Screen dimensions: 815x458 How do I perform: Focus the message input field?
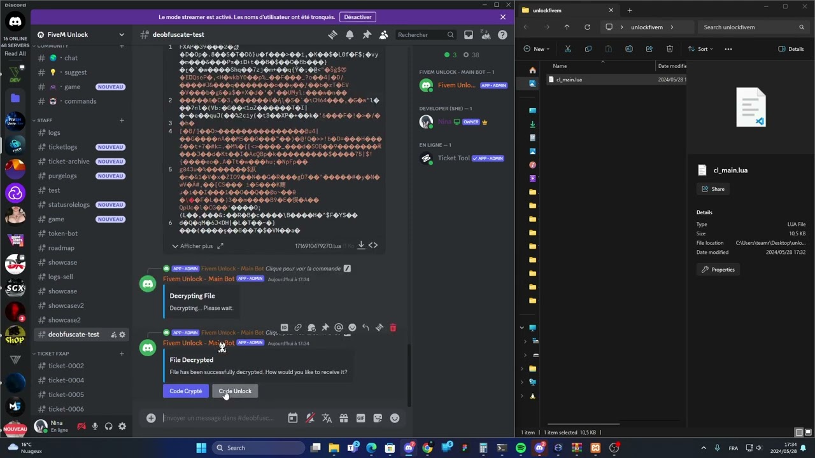pyautogui.click(x=220, y=418)
